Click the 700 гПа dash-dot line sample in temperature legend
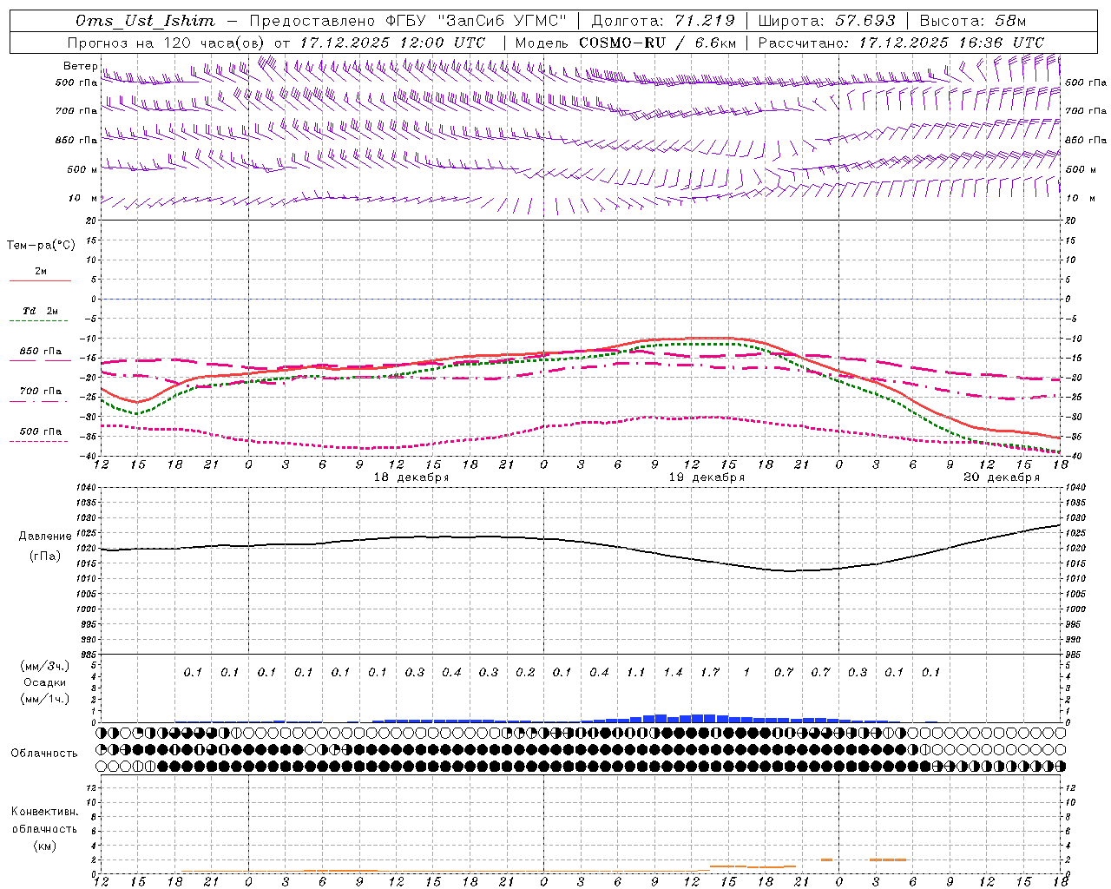This screenshot has width=1111, height=889. [40, 400]
